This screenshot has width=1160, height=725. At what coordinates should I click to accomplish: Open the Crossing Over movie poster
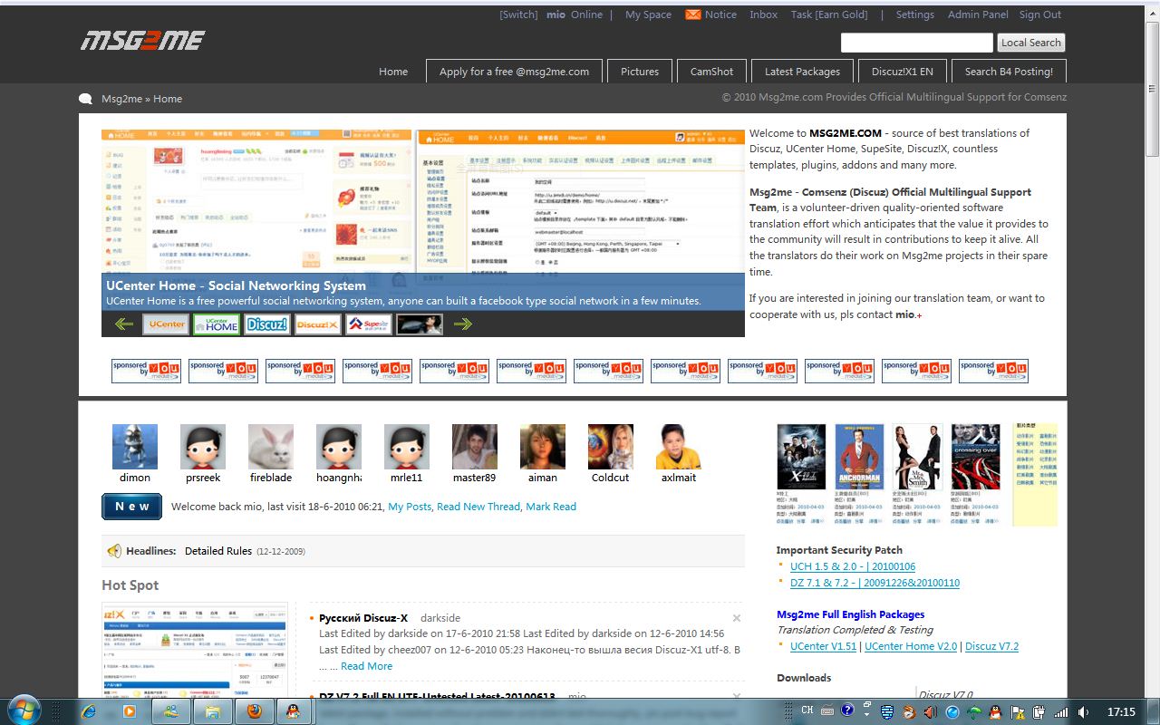tap(976, 457)
